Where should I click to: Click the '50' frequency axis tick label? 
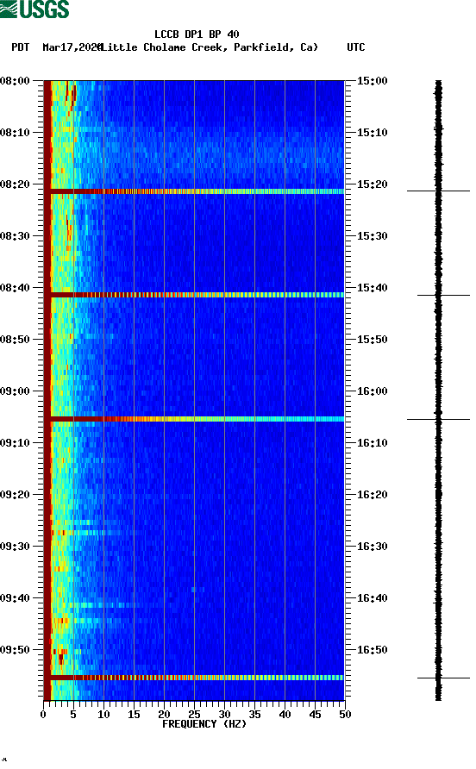(x=345, y=715)
